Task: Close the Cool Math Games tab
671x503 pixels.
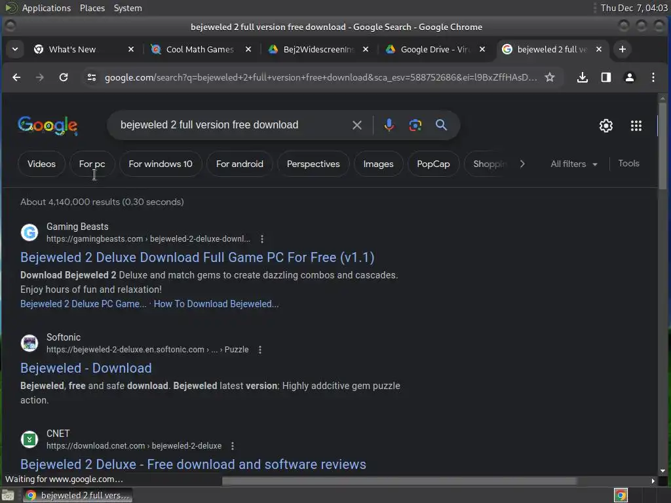Action: 248,49
